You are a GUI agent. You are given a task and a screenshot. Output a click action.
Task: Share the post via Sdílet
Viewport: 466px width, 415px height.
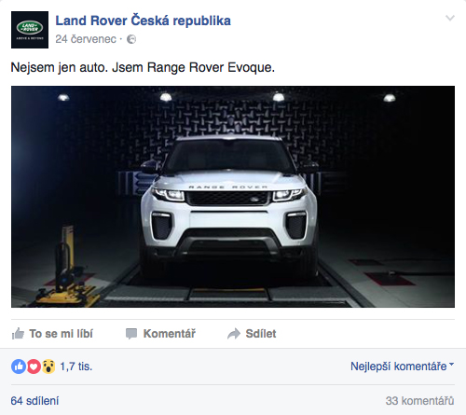(261, 334)
